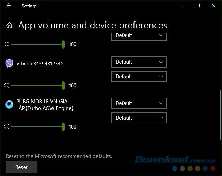Image resolution: width=222 pixels, height=176 pixels.
Task: Adjust the Viber volume slider handle
Action: coord(63,86)
